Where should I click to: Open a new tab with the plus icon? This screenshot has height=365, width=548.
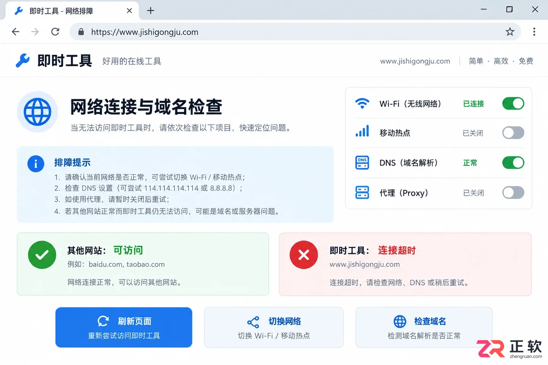pos(151,11)
